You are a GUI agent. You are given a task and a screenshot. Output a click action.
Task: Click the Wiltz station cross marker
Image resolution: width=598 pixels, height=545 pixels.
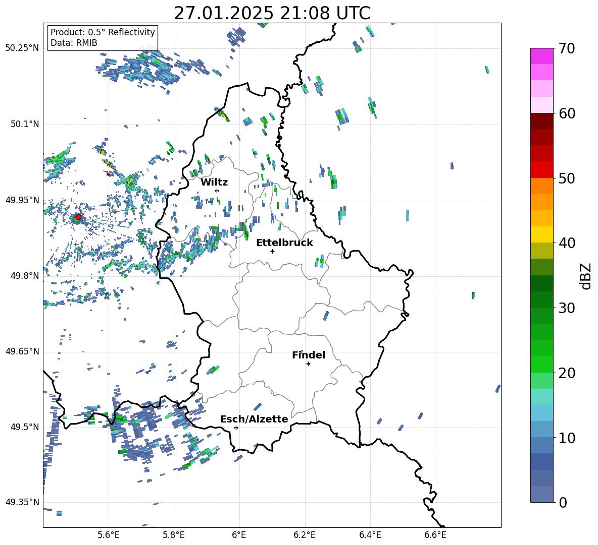point(217,191)
